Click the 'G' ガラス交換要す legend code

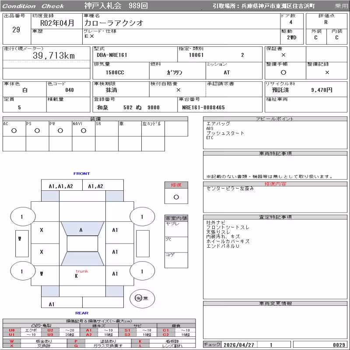click(x=76, y=346)
